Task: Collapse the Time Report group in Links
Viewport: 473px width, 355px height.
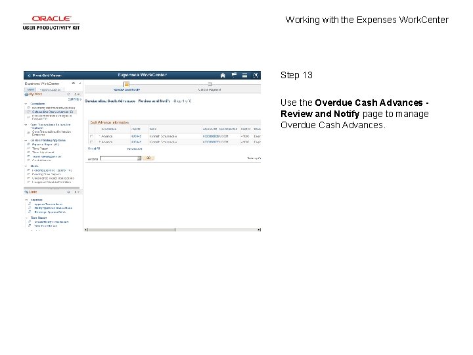Action: (x=26, y=218)
